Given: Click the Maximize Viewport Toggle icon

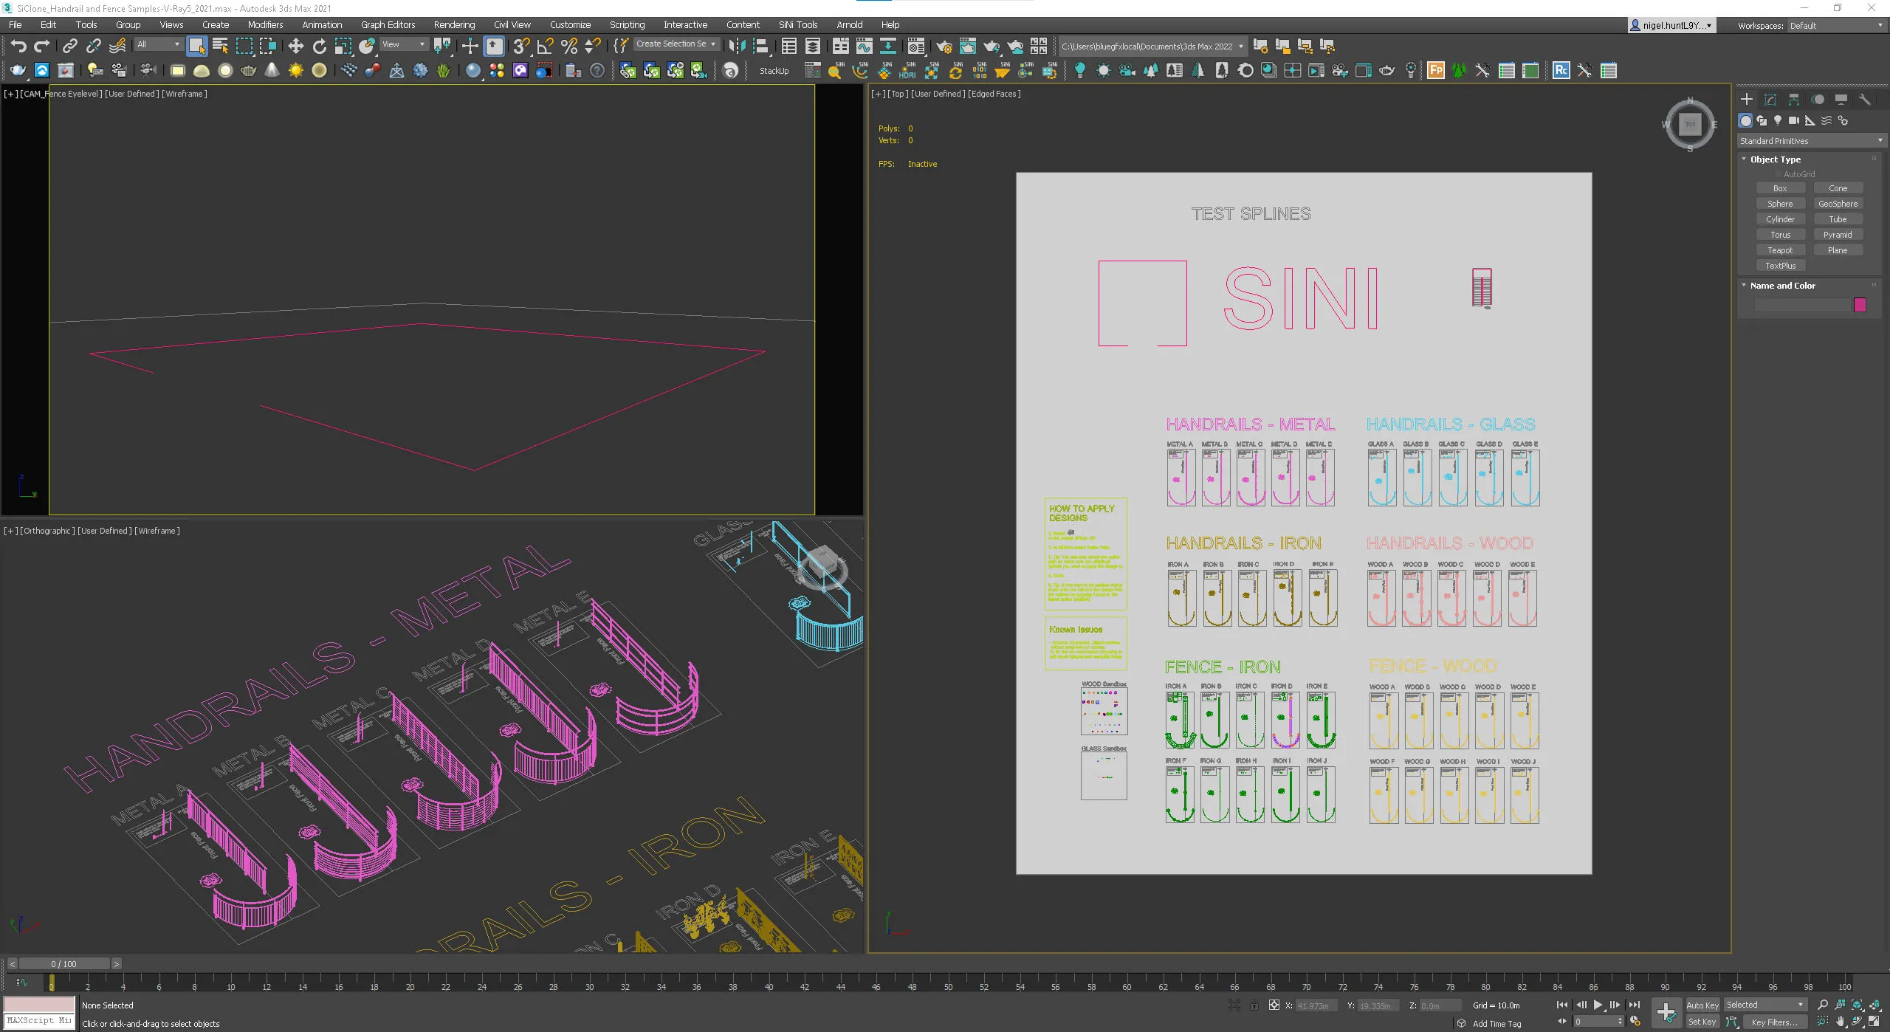Looking at the screenshot, I should (1875, 1022).
